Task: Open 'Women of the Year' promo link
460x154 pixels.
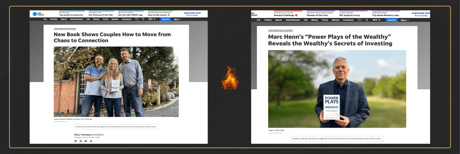Action: pyautogui.click(x=317, y=15)
